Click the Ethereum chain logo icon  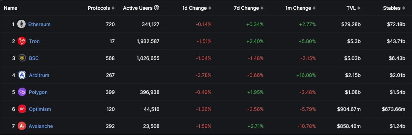click(x=21, y=24)
